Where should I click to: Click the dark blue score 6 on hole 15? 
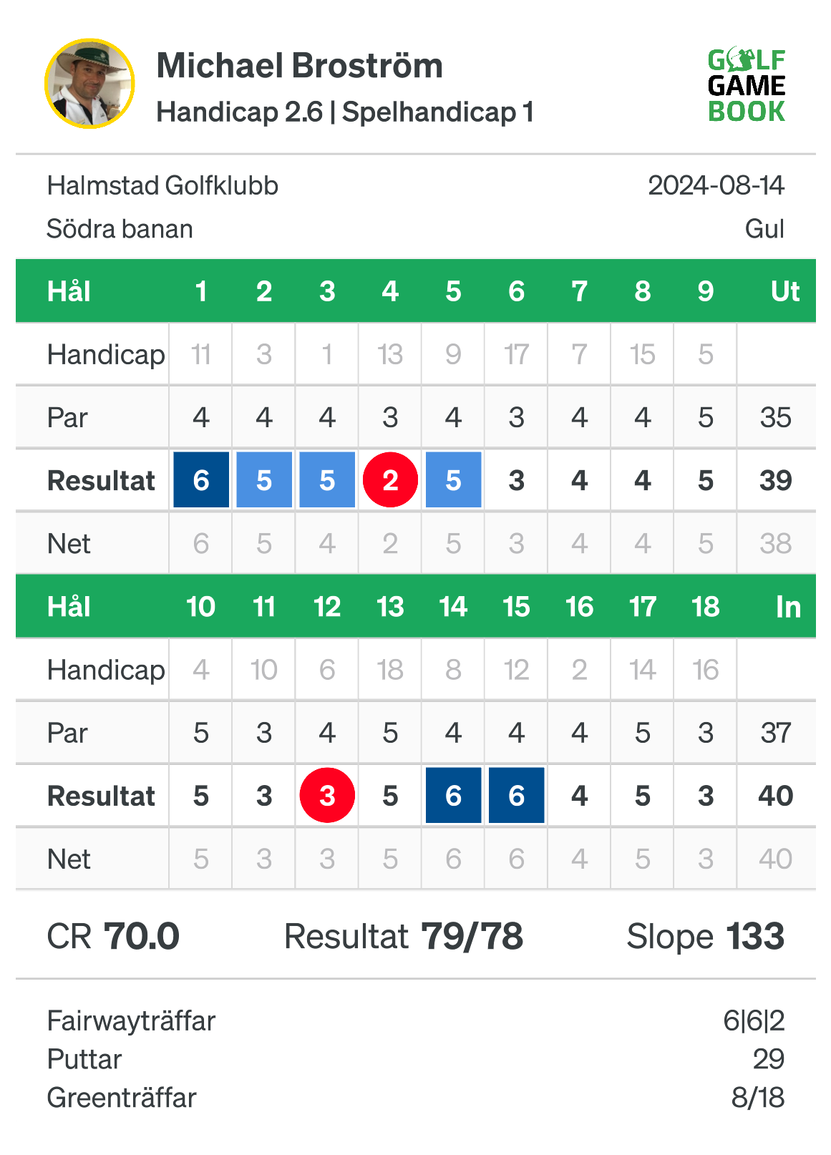click(x=516, y=795)
